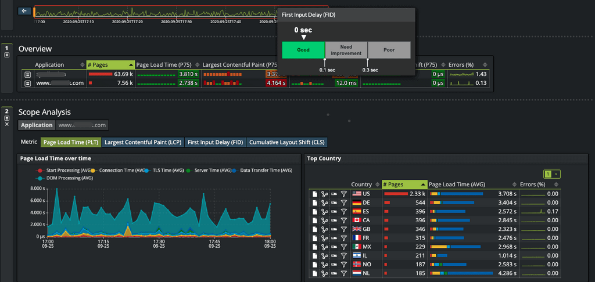
Task: Click the Need Improvement segment in FID tooltip
Action: pyautogui.click(x=346, y=50)
